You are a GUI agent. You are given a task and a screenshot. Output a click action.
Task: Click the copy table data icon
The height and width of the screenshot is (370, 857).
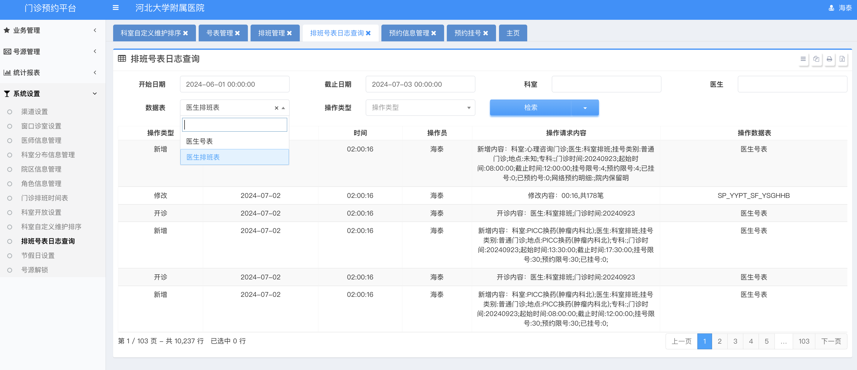(816, 59)
